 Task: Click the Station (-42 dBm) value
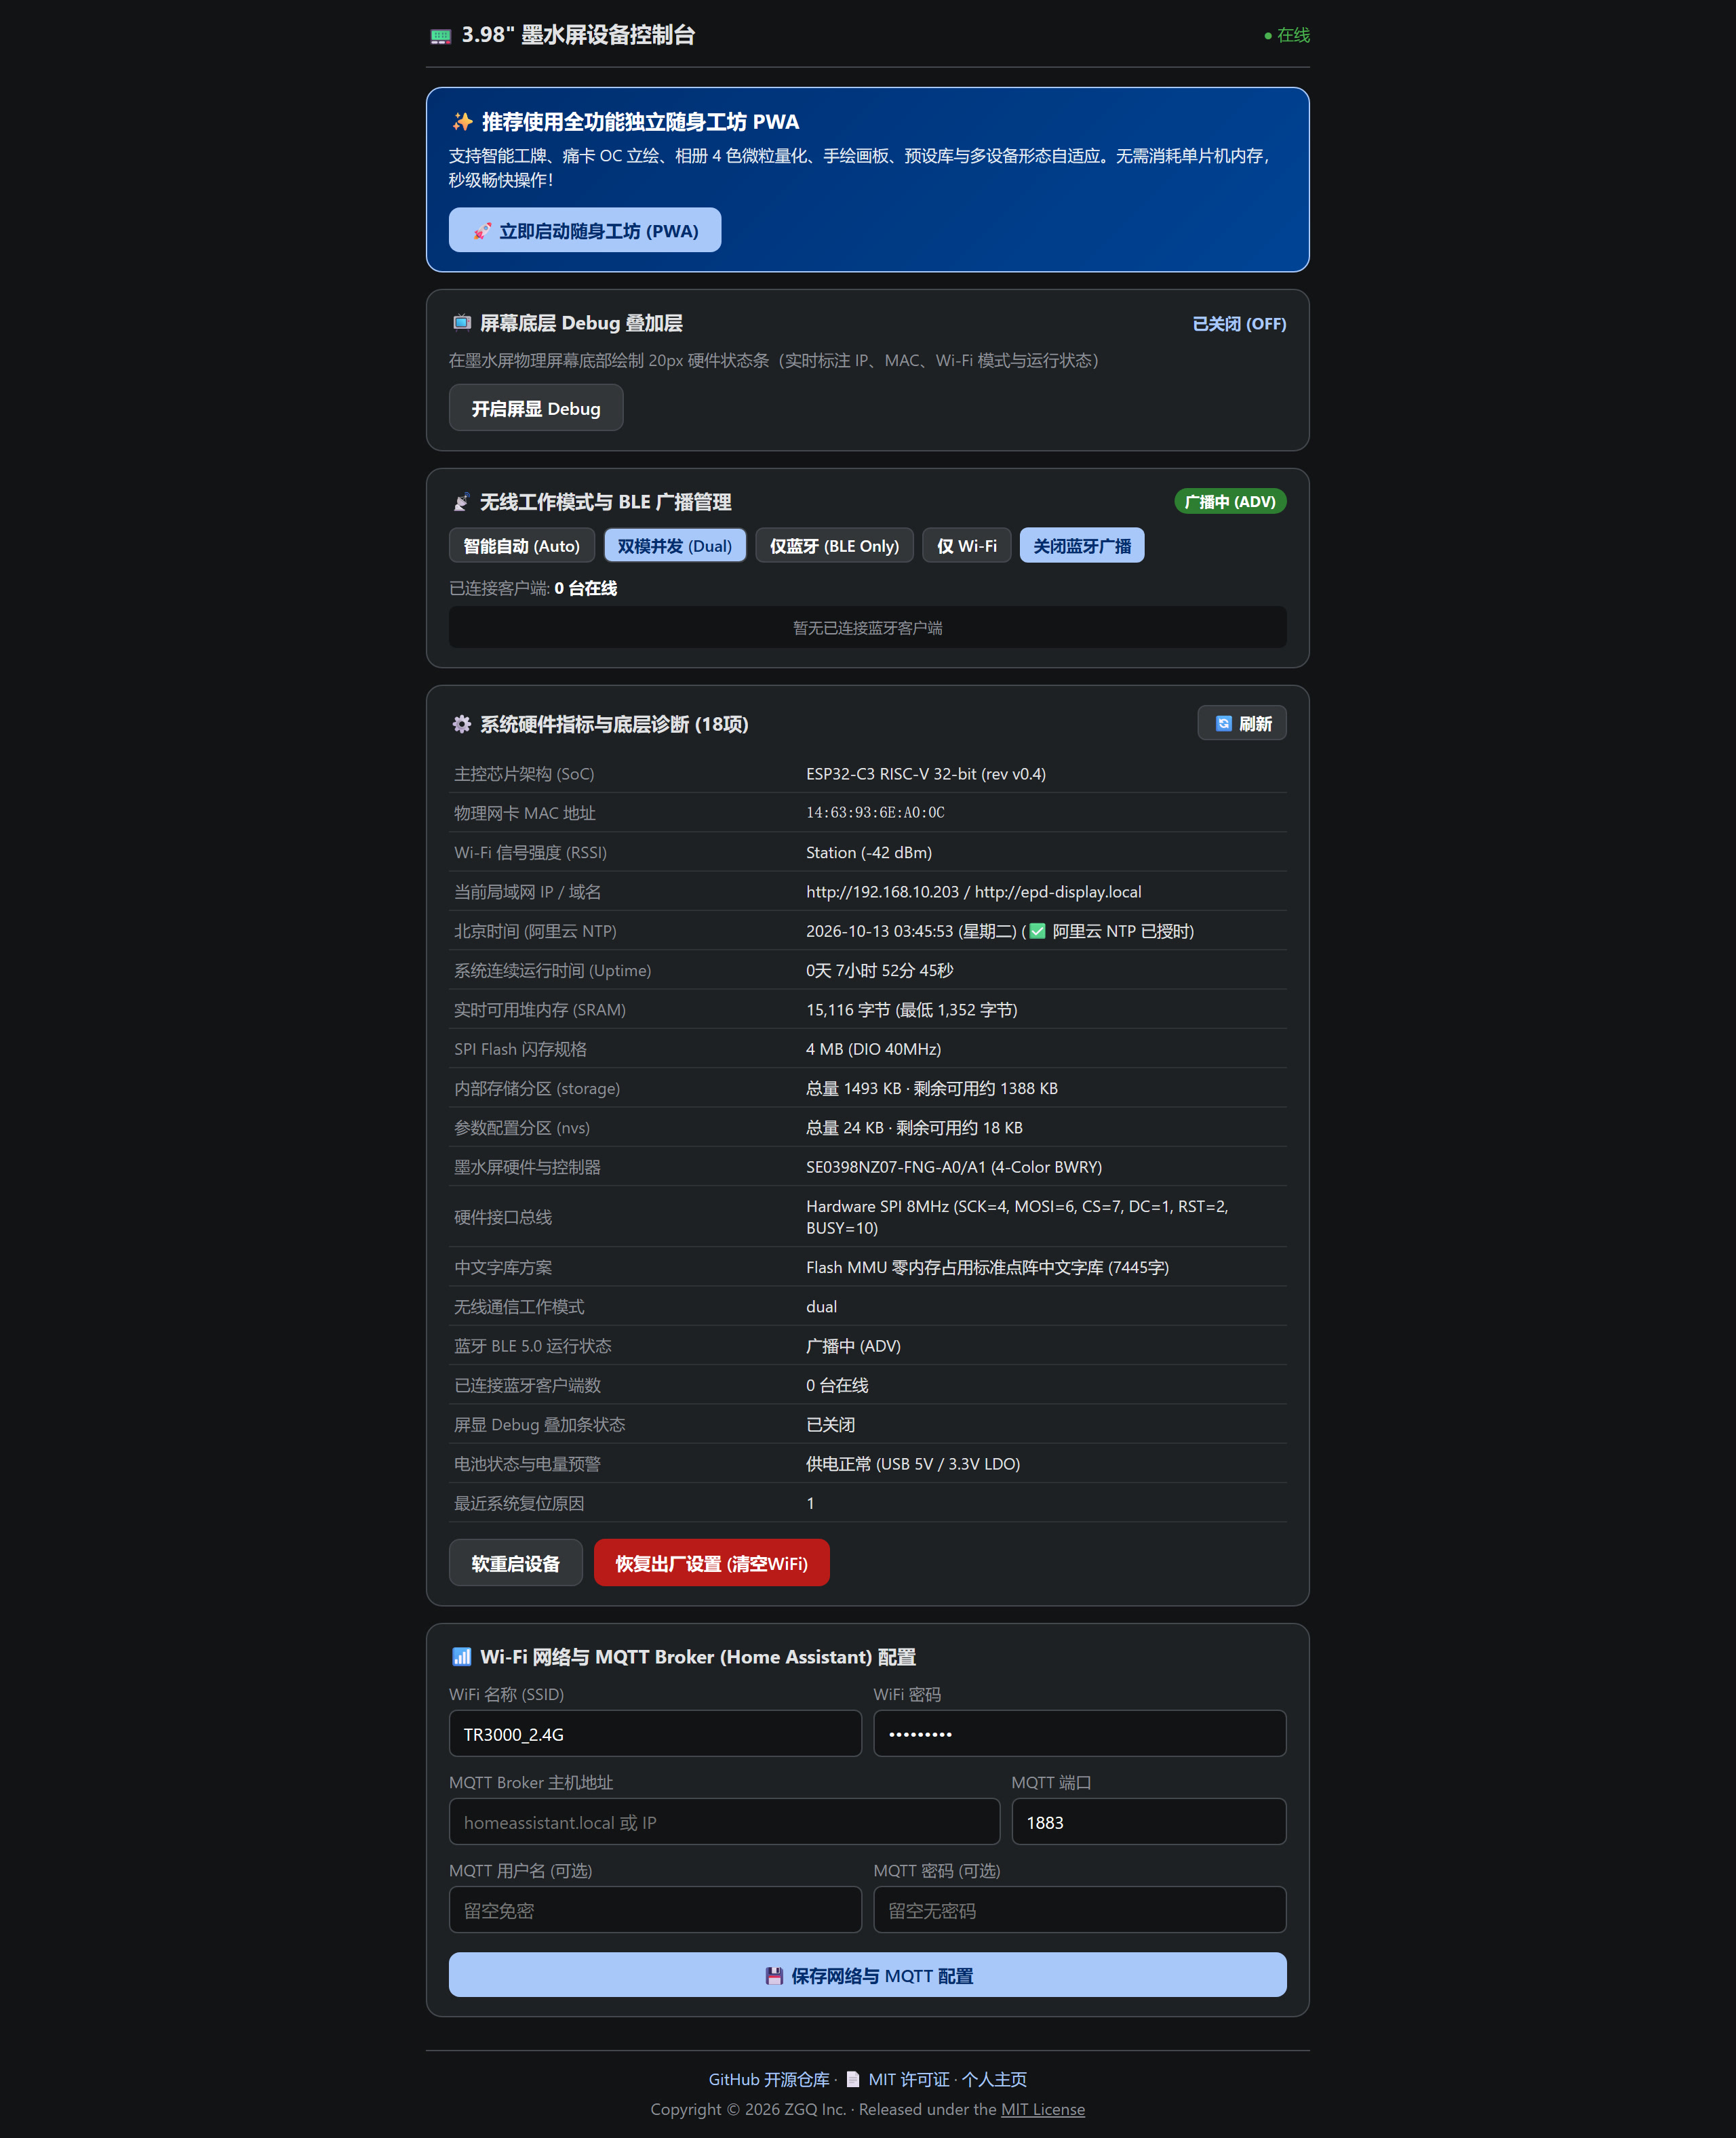pos(869,853)
